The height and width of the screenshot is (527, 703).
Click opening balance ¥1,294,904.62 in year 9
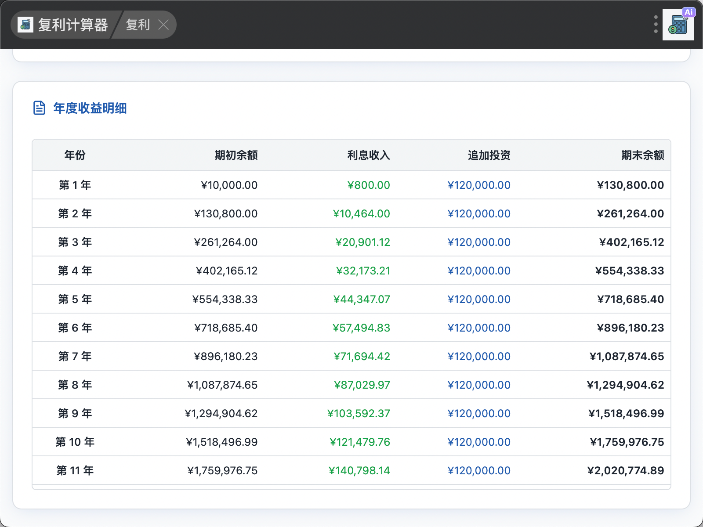tap(221, 413)
